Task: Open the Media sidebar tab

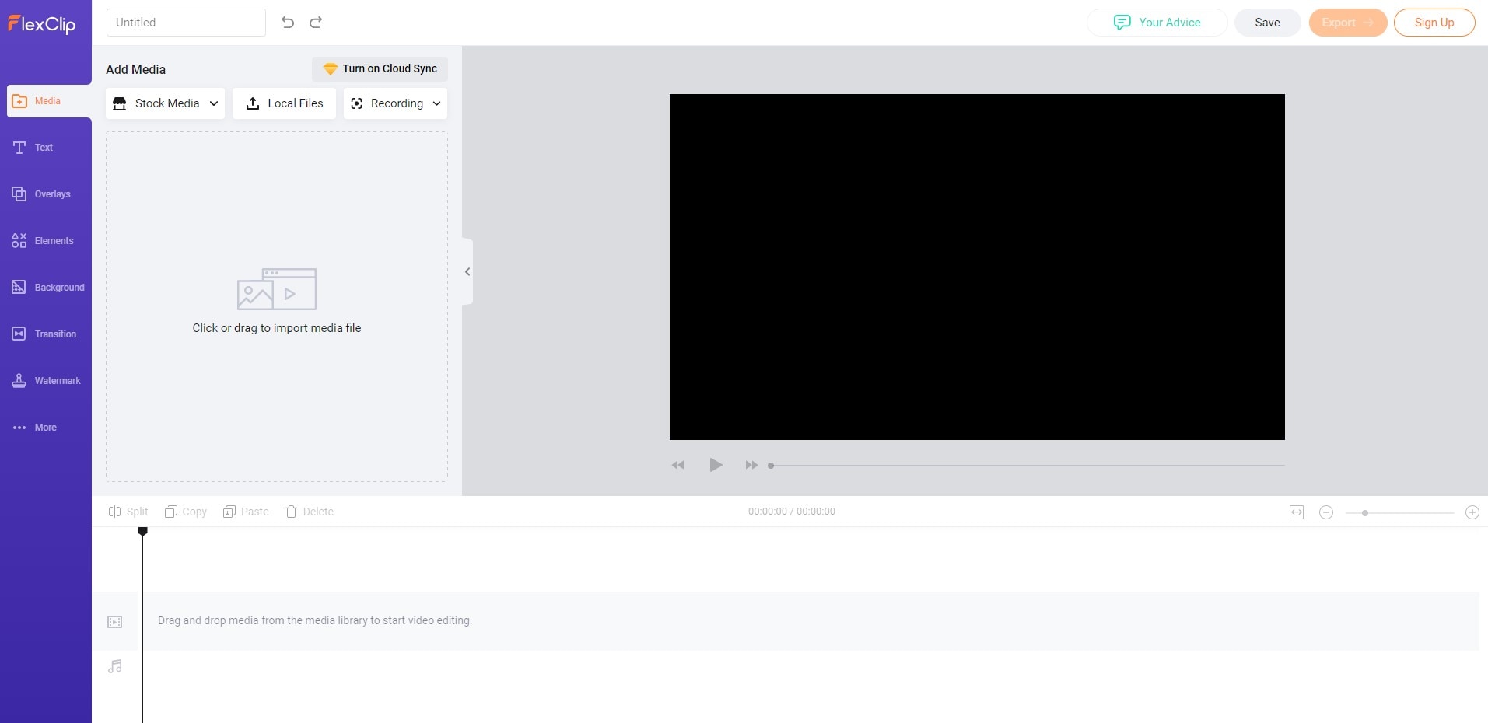Action: point(49,101)
